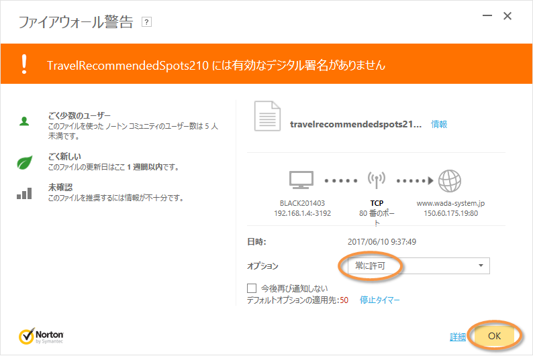The image size is (533, 356).
Task: Click the 日時: label
Action: [x=256, y=241]
